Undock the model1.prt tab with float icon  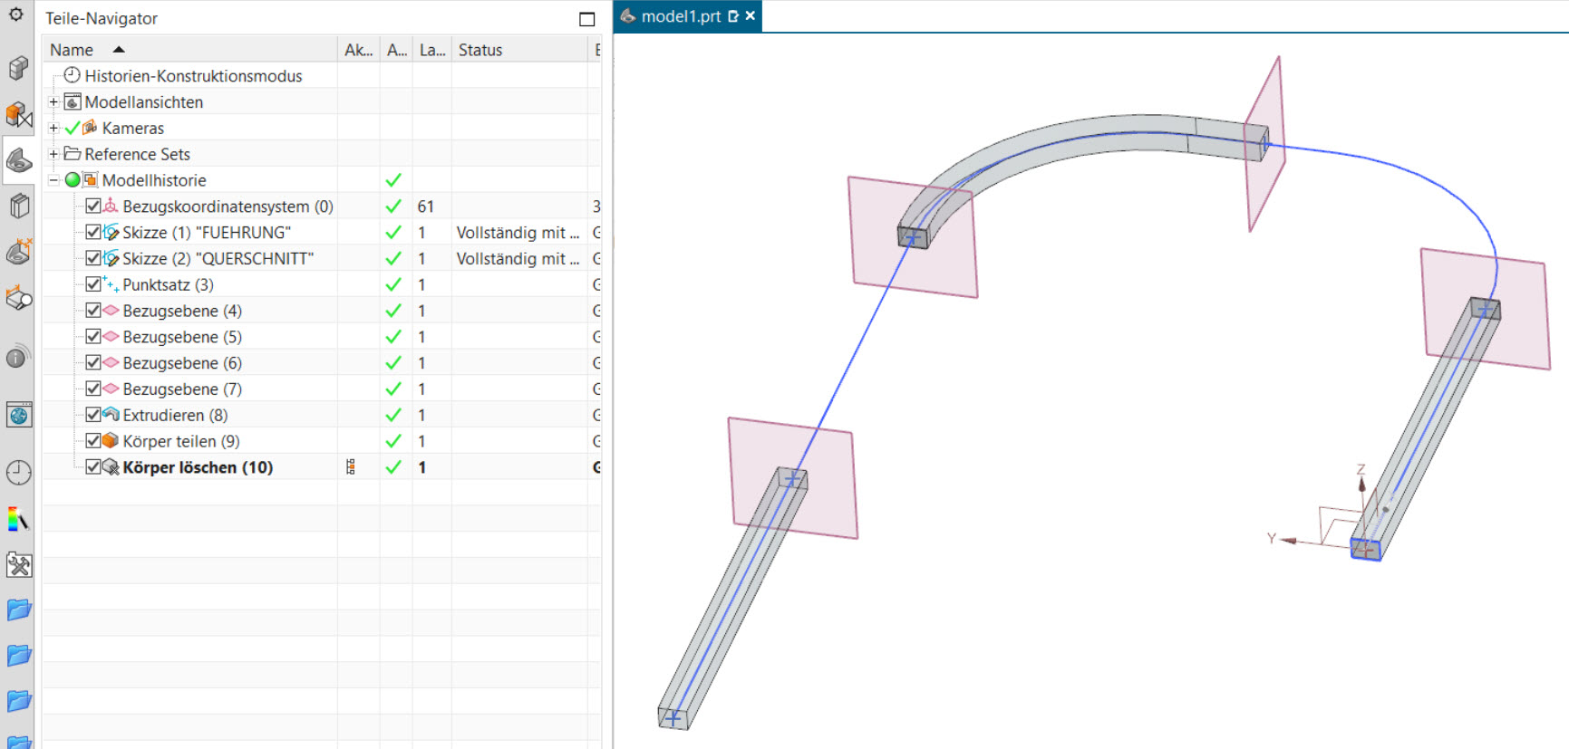point(732,16)
